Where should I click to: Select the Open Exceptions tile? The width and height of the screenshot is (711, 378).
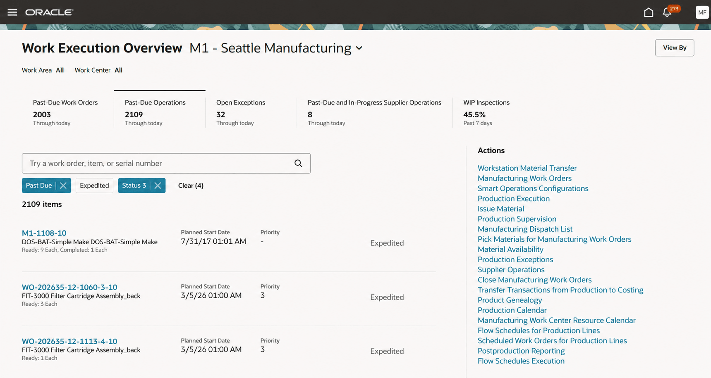(x=251, y=112)
